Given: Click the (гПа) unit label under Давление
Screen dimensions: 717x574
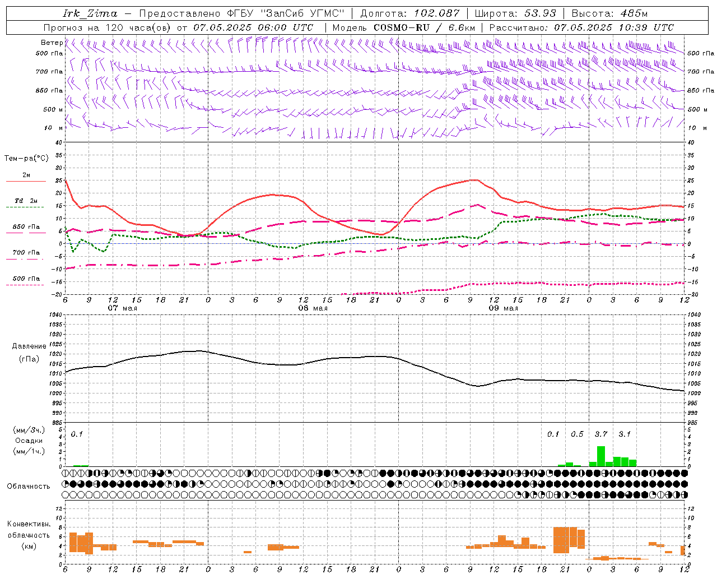Looking at the screenshot, I should click(28, 359).
